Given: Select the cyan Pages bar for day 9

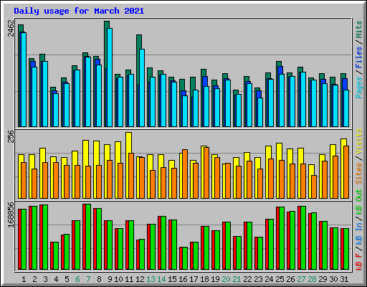Looking at the screenshot, I should tap(110, 77).
